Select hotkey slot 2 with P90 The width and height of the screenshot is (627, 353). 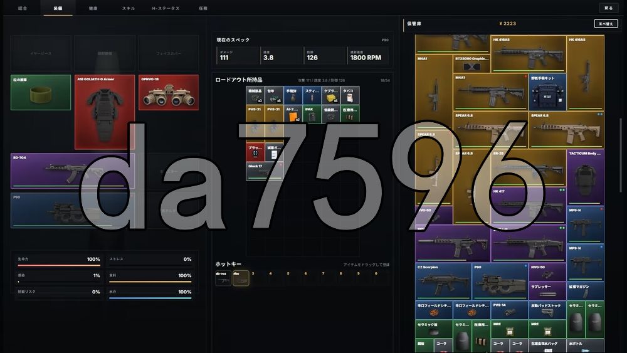pos(241,278)
